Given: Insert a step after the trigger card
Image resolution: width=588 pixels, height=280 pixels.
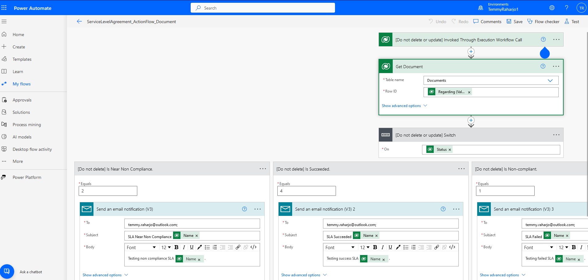Looking at the screenshot, I should (x=471, y=51).
